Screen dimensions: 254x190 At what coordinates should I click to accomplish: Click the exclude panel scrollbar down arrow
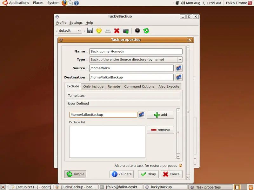point(178,156)
